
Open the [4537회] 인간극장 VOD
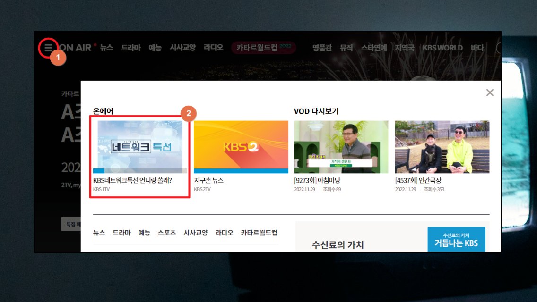tap(442, 147)
